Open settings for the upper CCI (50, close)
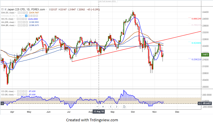The image size is (213, 123). click(21, 91)
